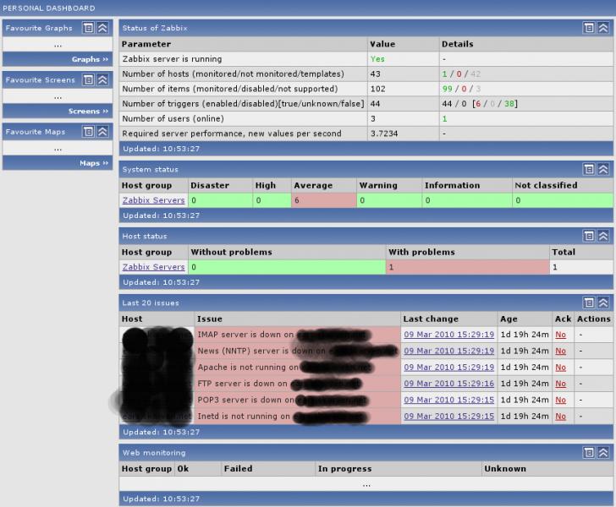Open last change date of FTP server issue

click(x=448, y=384)
